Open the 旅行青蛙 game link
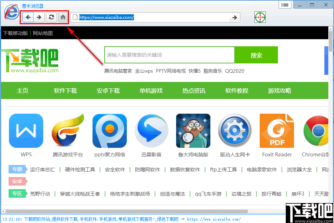Image resolution: width=334 pixels, height=223 pixels. pyautogui.click(x=271, y=194)
